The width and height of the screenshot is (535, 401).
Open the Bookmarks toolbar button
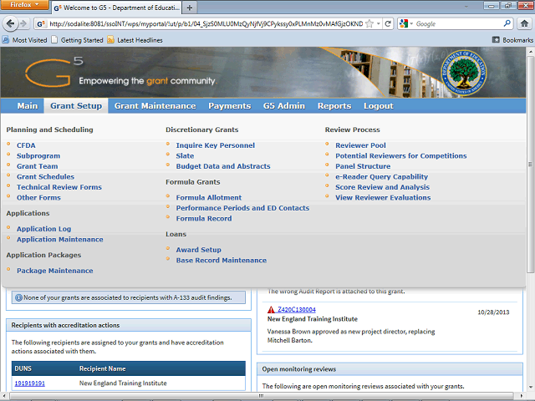[x=512, y=40]
